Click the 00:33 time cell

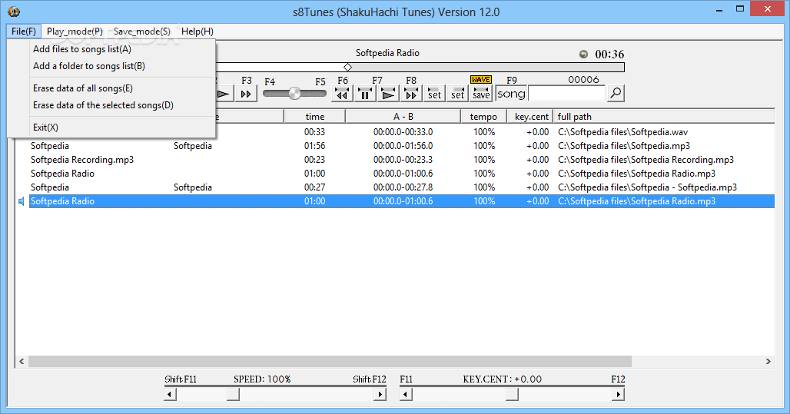[315, 132]
